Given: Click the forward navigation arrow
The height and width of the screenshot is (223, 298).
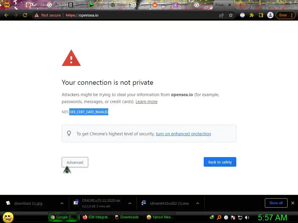Looking at the screenshot, I should [16, 15].
